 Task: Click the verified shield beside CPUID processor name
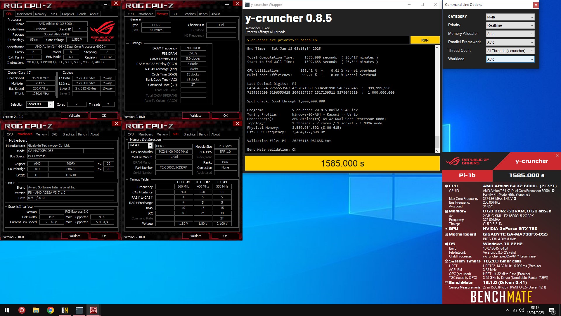tap(553, 191)
